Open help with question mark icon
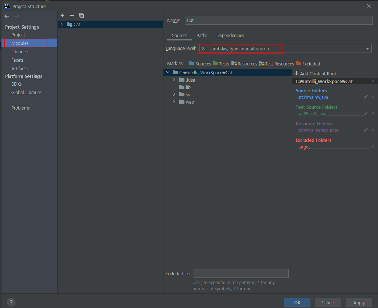The height and width of the screenshot is (308, 378). [x=11, y=302]
